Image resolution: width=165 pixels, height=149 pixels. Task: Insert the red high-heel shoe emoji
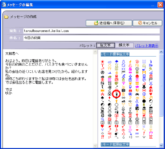[144, 84]
